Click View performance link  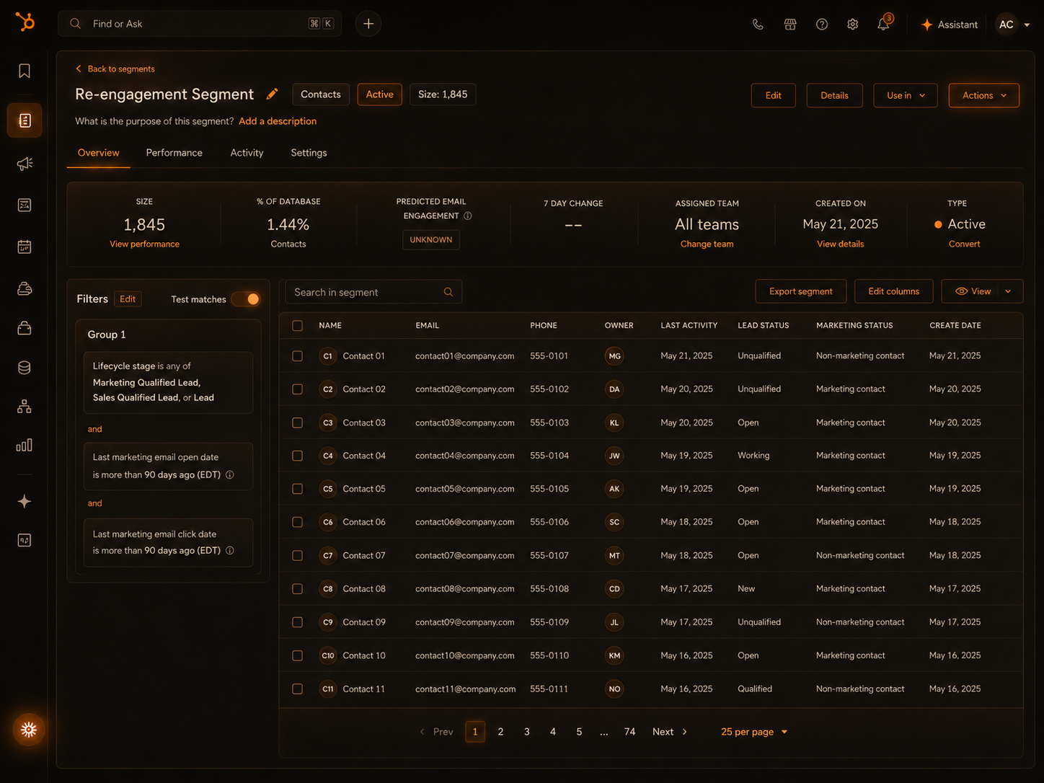144,244
